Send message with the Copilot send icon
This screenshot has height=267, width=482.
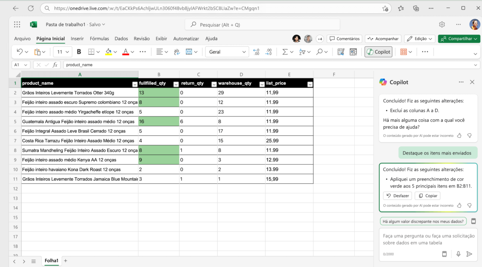[469, 254]
